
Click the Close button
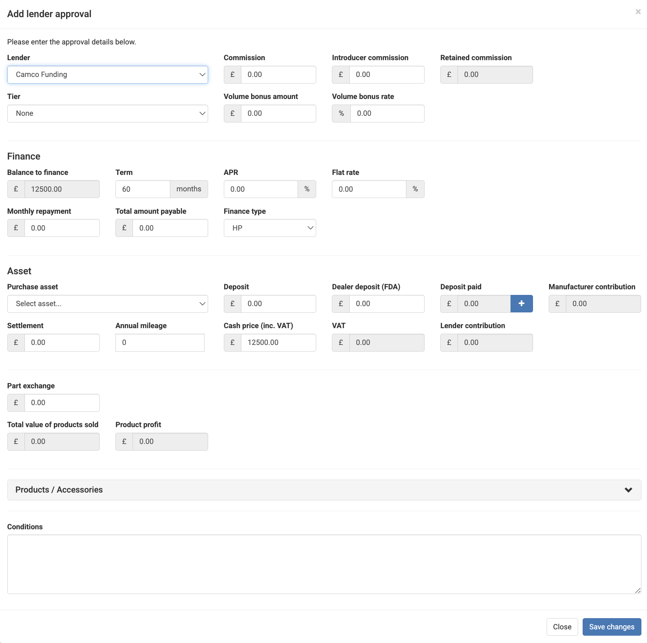coord(562,627)
